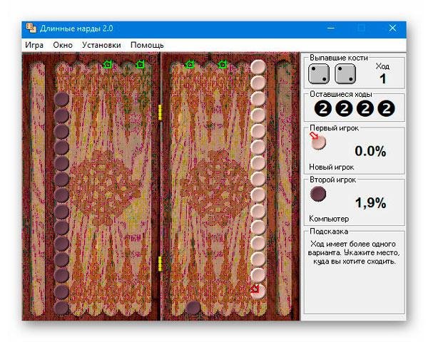Open the Окно menu

[x=63, y=45]
